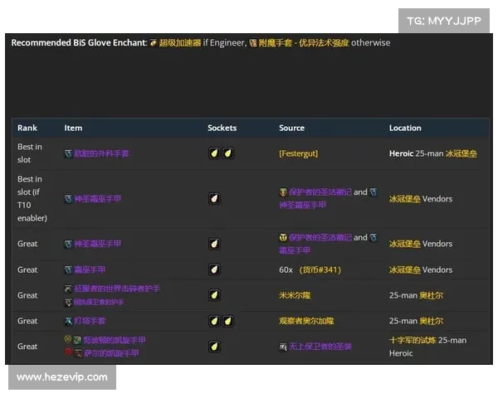
Task: Open the 无上保卫者的圣装 source link
Action: (320, 347)
